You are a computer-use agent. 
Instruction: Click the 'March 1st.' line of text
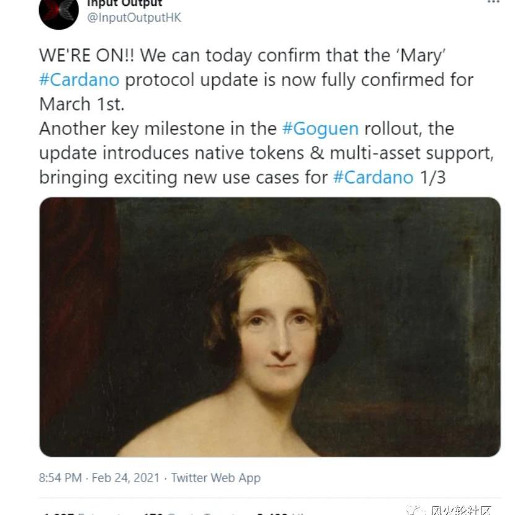pos(82,103)
